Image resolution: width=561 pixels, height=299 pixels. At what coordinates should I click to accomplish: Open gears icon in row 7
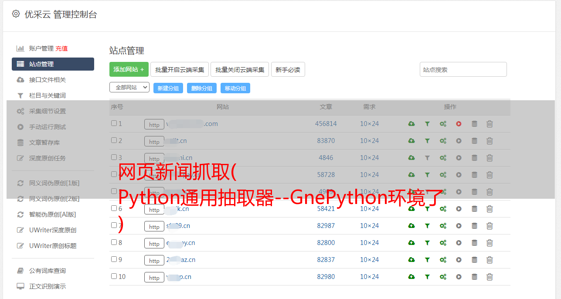443,226
